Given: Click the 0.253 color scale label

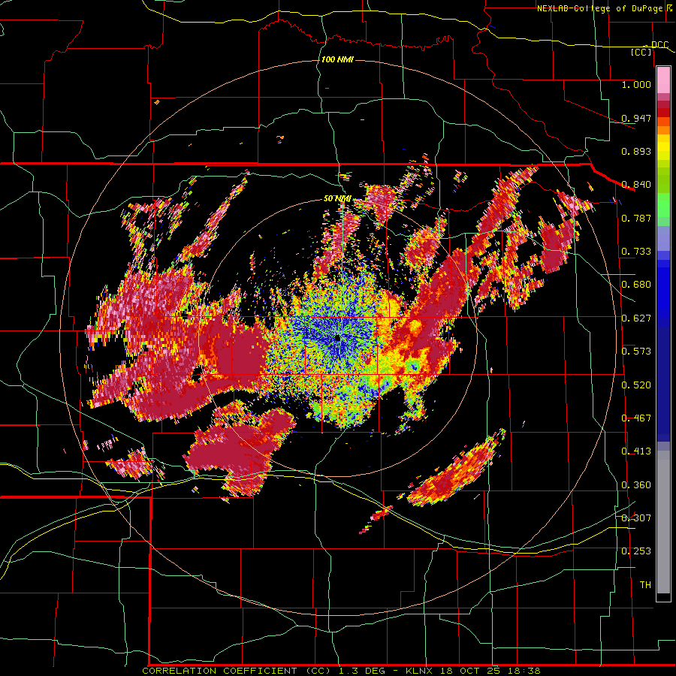Looking at the screenshot, I should 636,551.
